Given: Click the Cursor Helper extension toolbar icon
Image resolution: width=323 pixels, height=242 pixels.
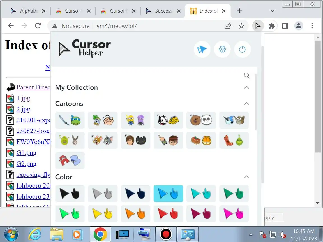Looking at the screenshot, I should point(258,26).
